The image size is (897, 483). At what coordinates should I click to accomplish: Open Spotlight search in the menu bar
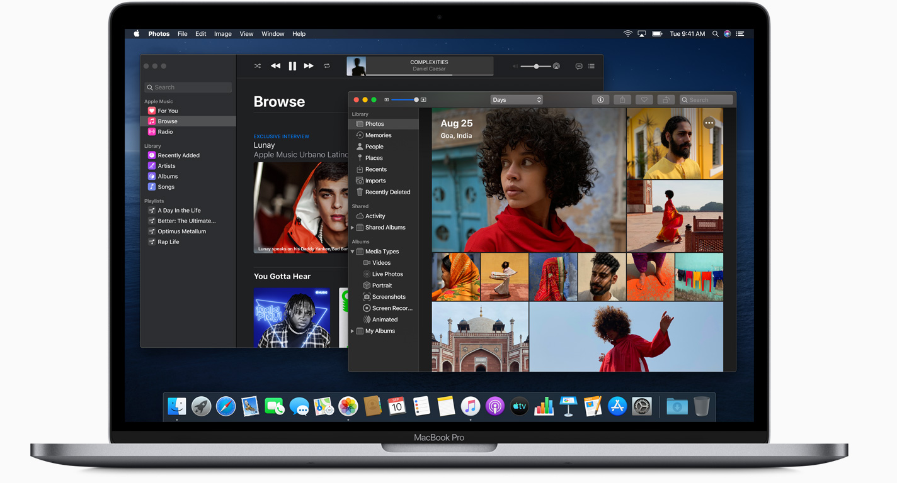tap(715, 34)
